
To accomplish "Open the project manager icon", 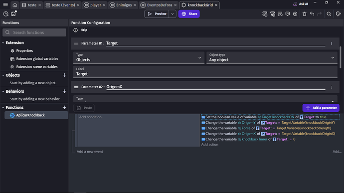I will coord(5,14).
